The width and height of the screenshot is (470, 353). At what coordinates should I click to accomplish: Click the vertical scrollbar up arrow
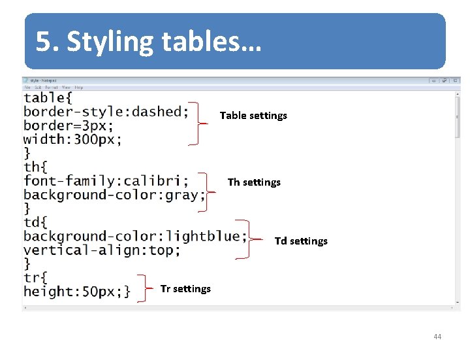tap(458, 94)
